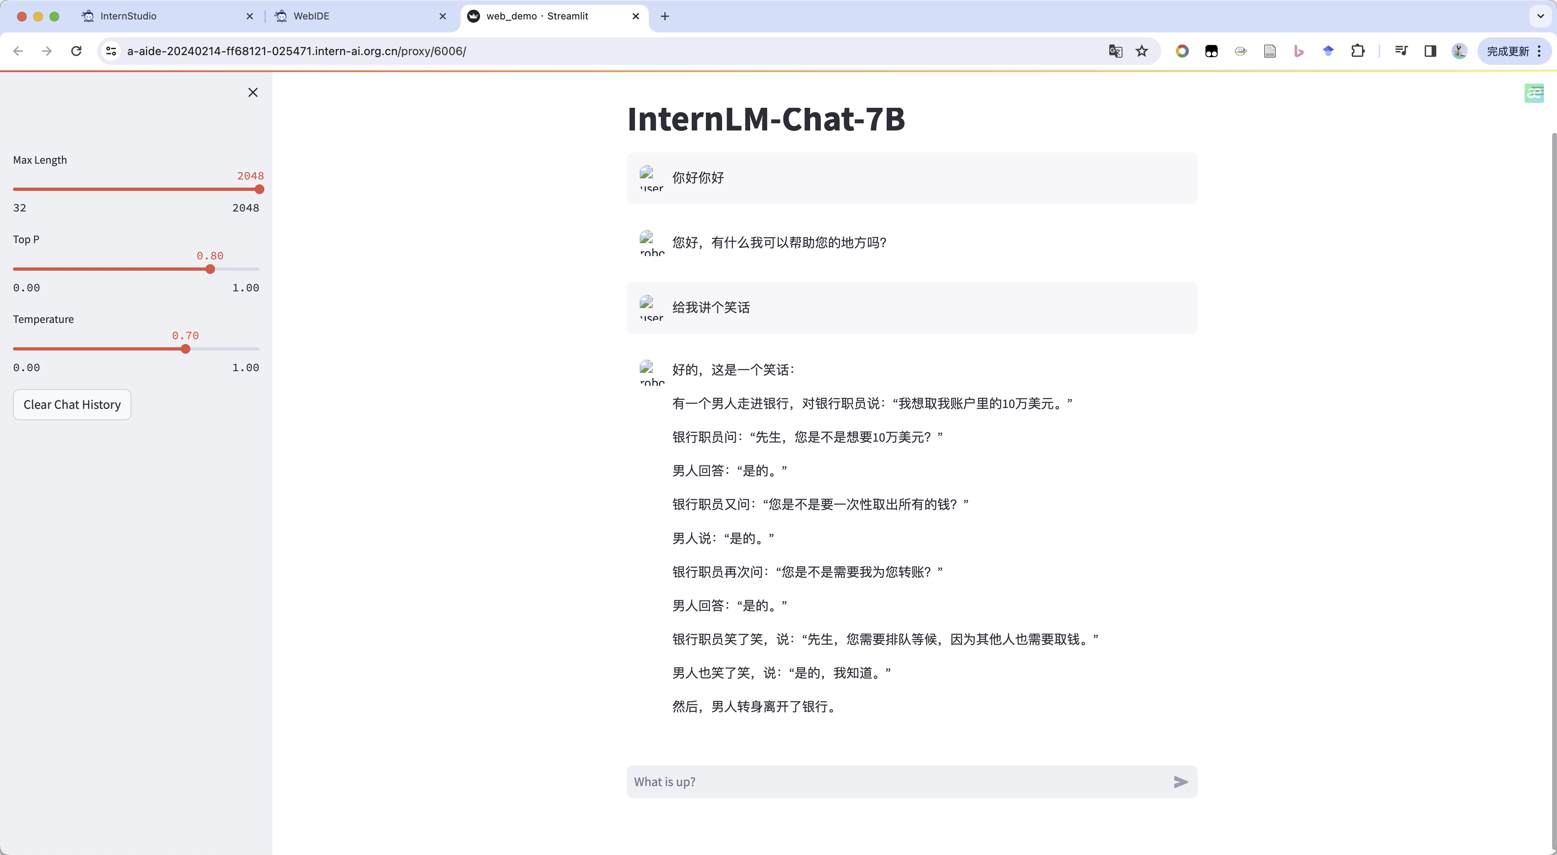Click the Google Translate icon in address bar
This screenshot has width=1557, height=855.
tap(1115, 51)
